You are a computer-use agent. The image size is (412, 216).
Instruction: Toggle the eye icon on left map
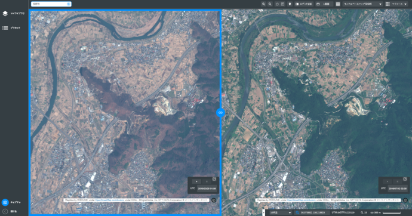(x=214, y=200)
